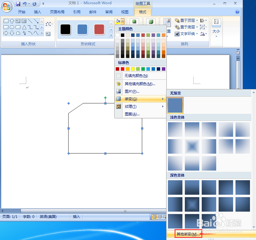Open 纹理(T) texture submenu
The height and width of the screenshot is (240, 256).
(141, 107)
